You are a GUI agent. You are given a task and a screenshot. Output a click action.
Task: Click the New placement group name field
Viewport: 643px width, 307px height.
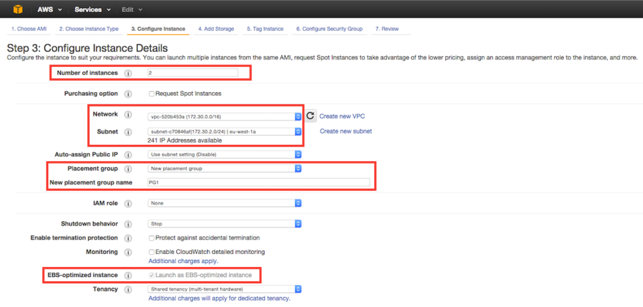259,183
